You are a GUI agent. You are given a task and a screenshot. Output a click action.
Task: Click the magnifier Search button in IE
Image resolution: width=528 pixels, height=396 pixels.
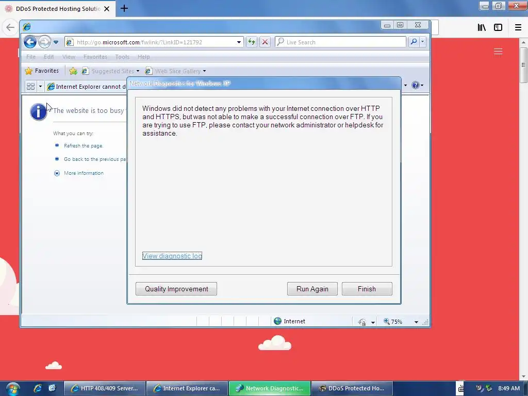pyautogui.click(x=414, y=42)
